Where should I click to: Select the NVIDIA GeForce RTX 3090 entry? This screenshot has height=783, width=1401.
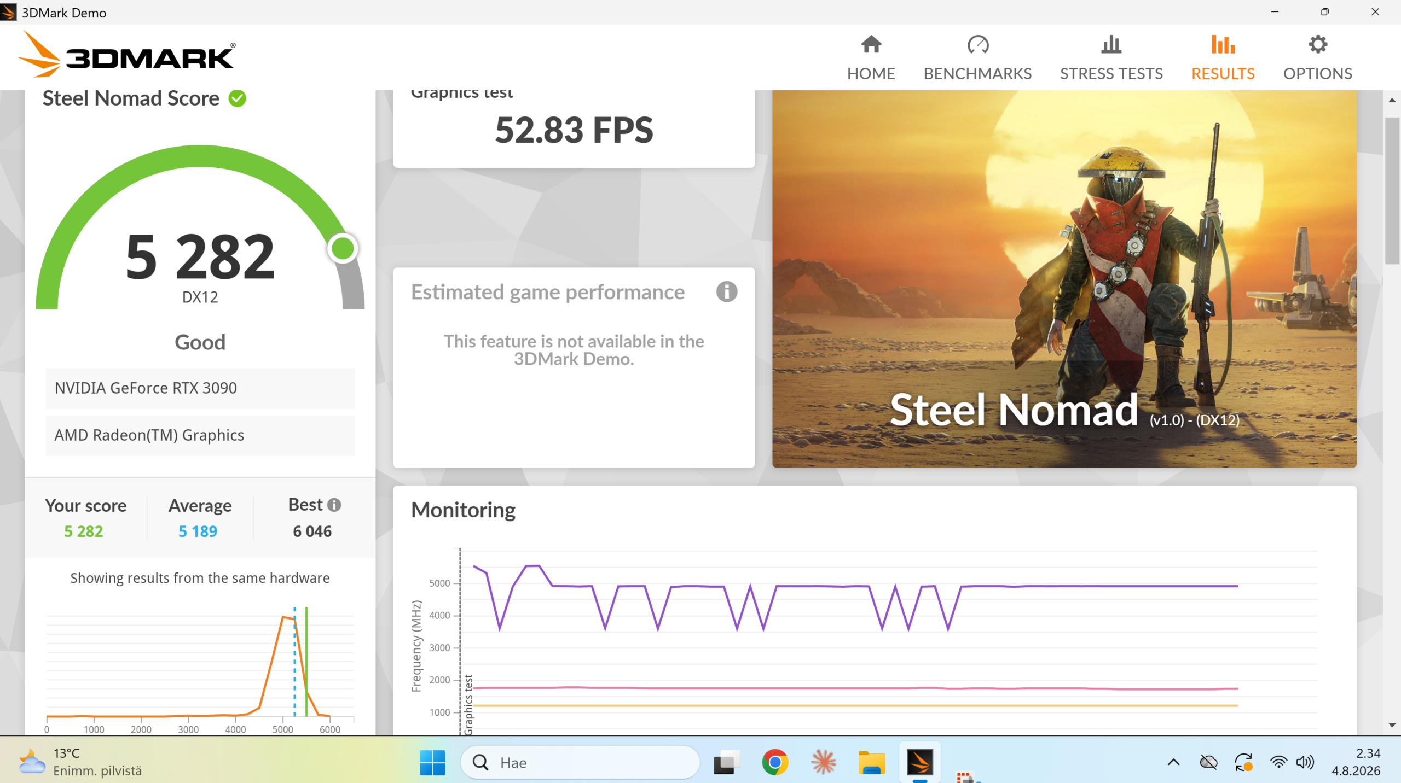[x=200, y=388]
